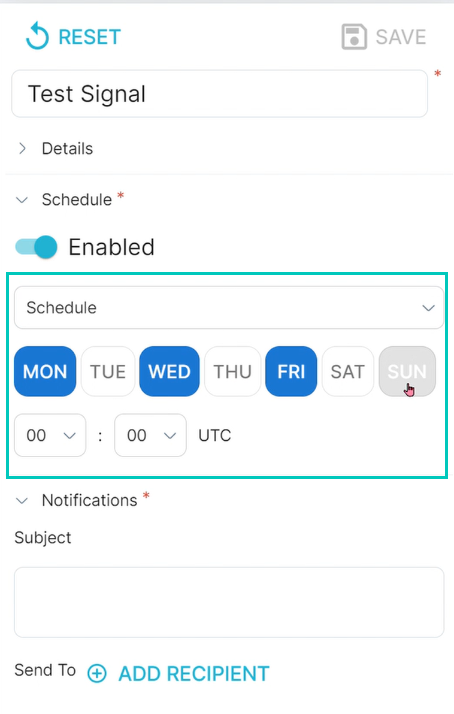Select the TUE day button

click(x=108, y=371)
